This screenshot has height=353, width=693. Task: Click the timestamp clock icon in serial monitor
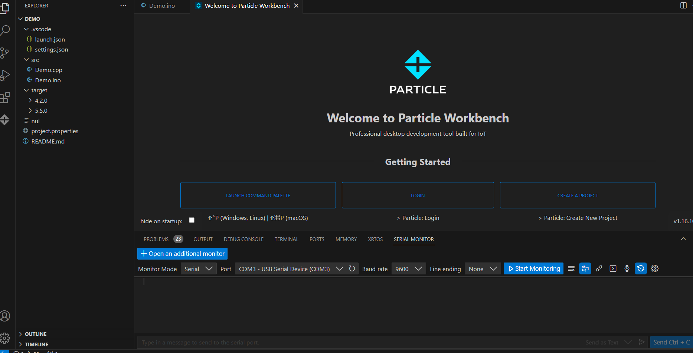627,268
